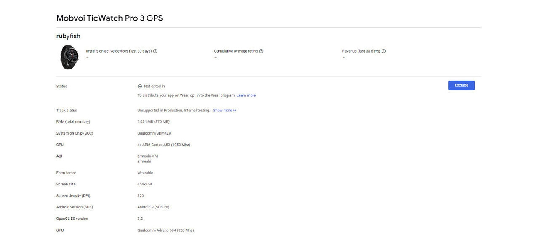This screenshot has height=248, width=539.
Task: Click the second ABI entry armeabi
Action: [144, 161]
